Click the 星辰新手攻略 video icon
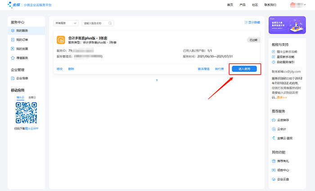The height and width of the screenshot is (191, 315). pos(274,57)
